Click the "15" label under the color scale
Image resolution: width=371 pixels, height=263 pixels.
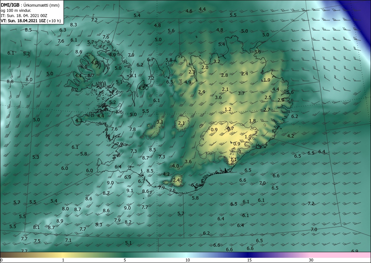click(x=249, y=260)
